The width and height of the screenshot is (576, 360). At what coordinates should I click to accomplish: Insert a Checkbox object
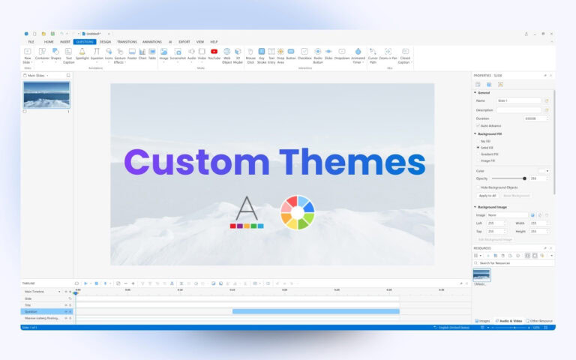pos(304,54)
